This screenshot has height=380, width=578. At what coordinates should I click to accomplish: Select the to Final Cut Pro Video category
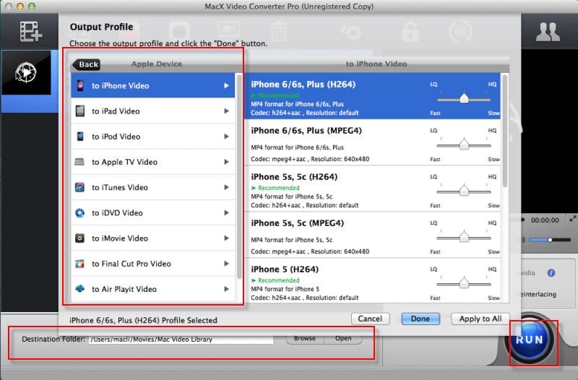pos(153,264)
